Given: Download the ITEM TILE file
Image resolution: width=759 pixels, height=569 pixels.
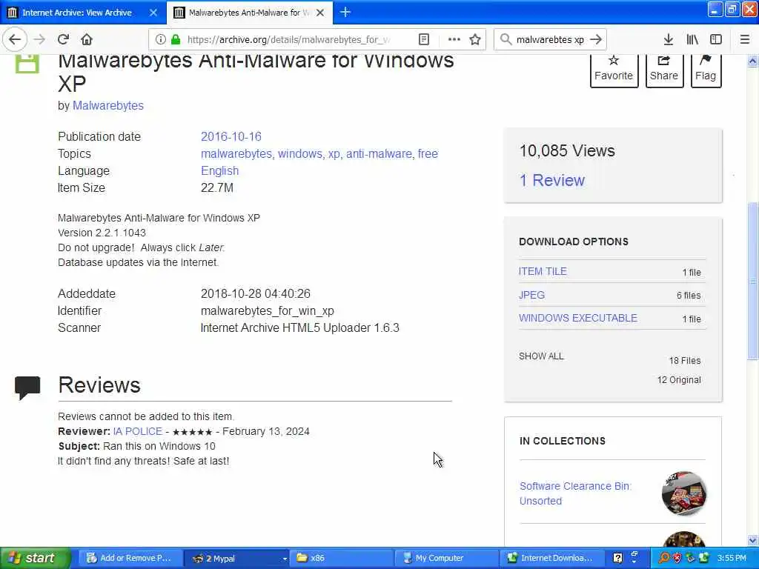Looking at the screenshot, I should (542, 271).
